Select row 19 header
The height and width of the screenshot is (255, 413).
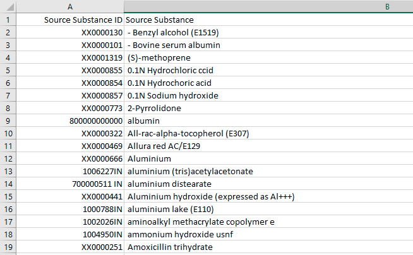coord(8,247)
